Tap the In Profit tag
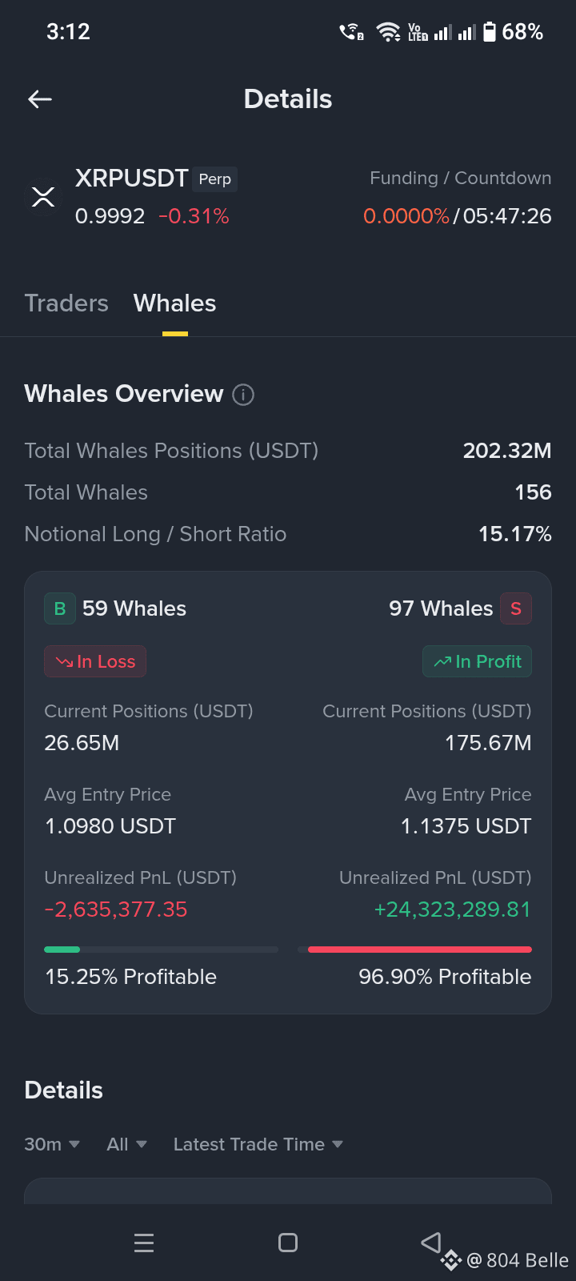 click(x=477, y=661)
